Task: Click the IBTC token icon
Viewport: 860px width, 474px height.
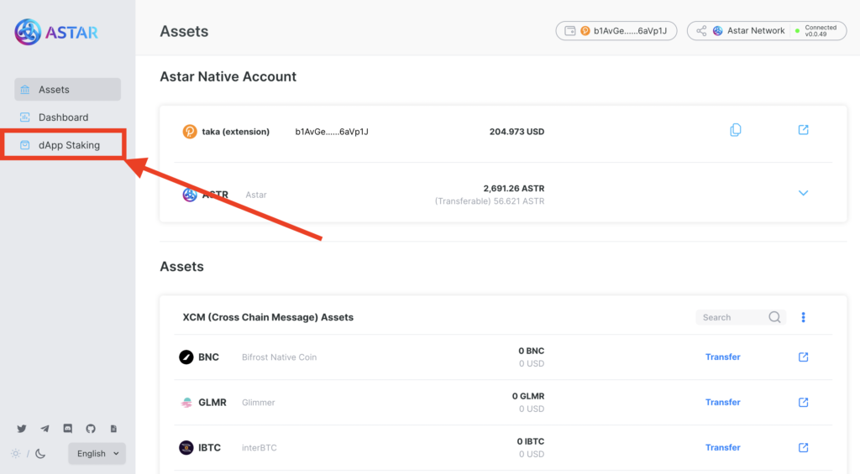Action: click(x=186, y=448)
